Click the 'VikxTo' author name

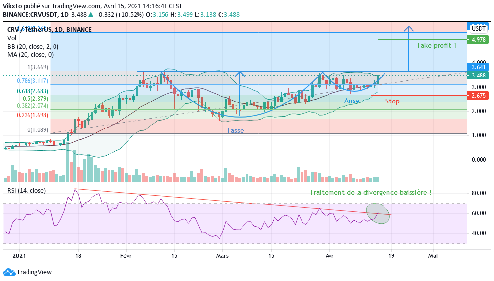pos(12,6)
